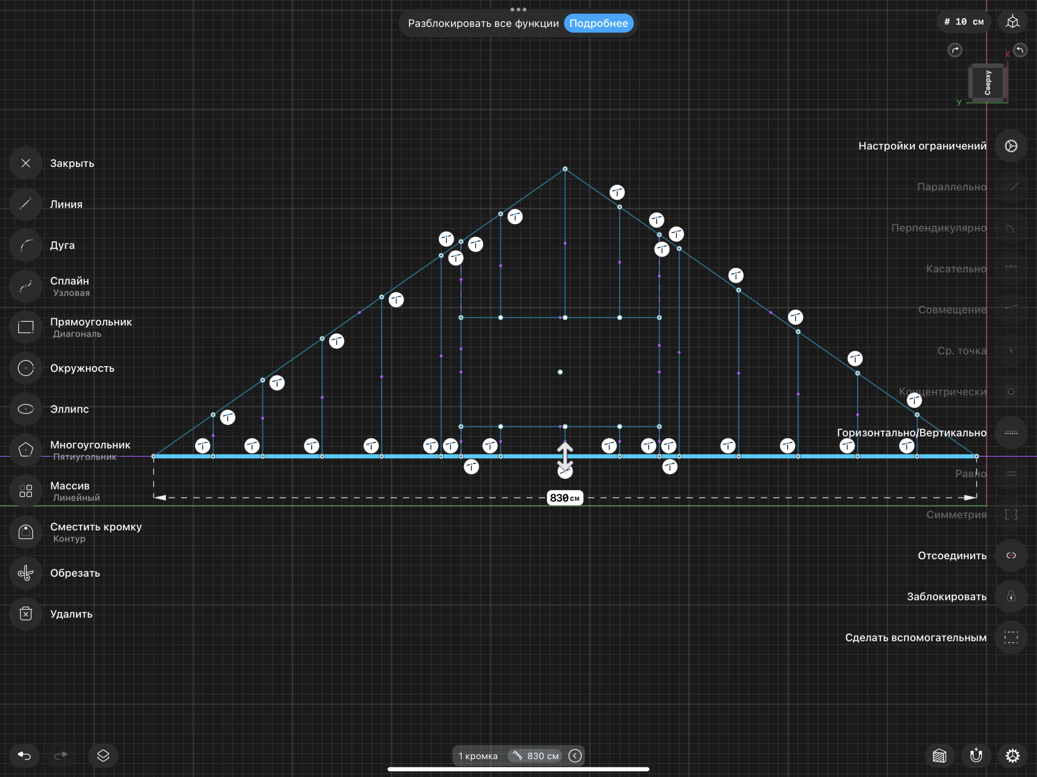This screenshot has height=777, width=1037.
Task: Select the Массив array tool
Action: point(26,490)
